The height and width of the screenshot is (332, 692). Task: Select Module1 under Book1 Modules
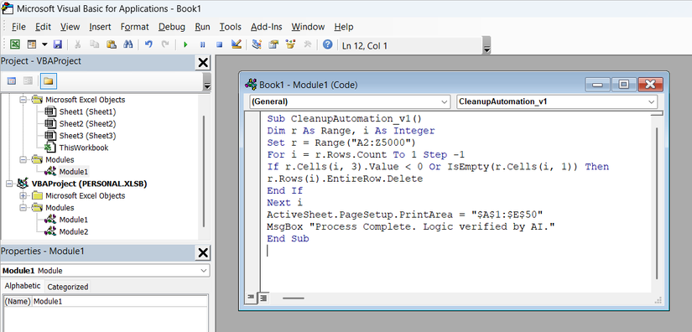[66, 172]
